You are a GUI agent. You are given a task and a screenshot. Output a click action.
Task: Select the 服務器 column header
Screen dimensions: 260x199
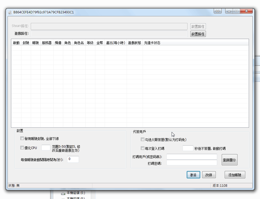click(x=47, y=43)
